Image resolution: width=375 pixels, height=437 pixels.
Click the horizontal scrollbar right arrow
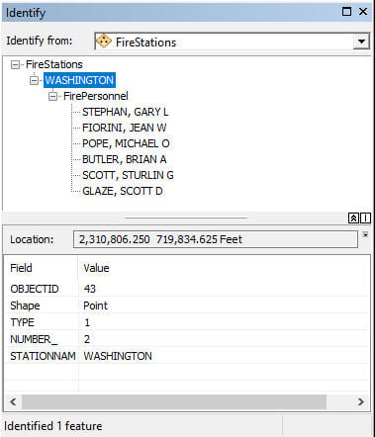click(361, 401)
